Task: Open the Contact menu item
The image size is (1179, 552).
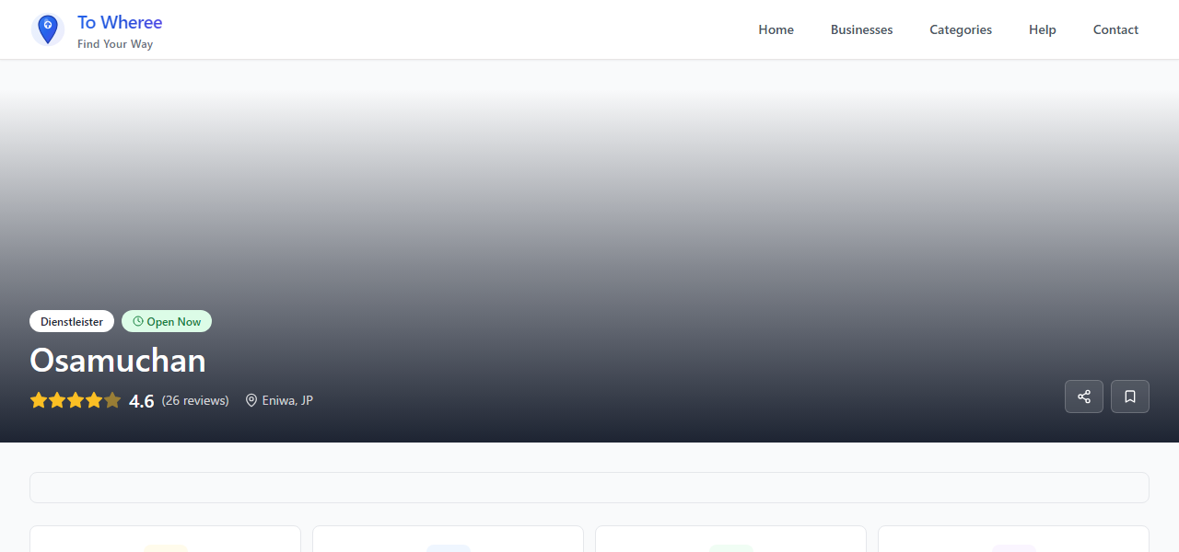Action: point(1115,29)
